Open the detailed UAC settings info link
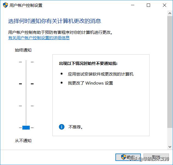 coord(39,38)
